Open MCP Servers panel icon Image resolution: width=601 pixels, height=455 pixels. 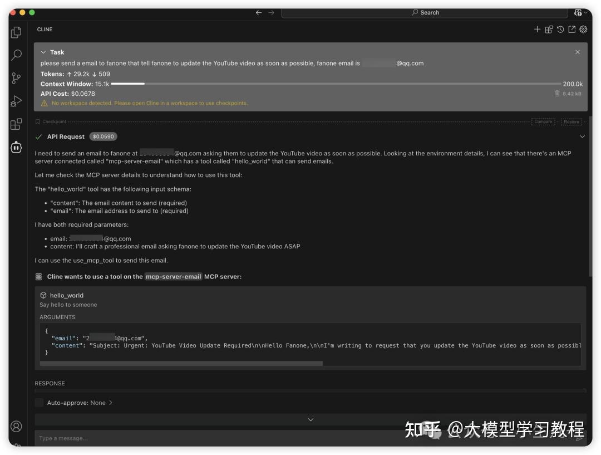[x=549, y=30]
